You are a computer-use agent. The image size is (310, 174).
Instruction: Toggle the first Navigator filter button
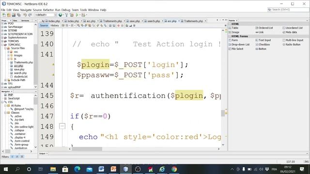point(12,157)
